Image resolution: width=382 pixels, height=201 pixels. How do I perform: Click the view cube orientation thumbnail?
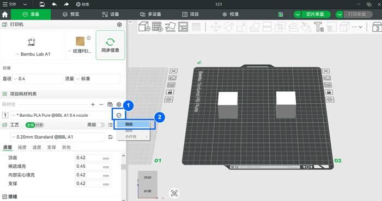pos(148,185)
